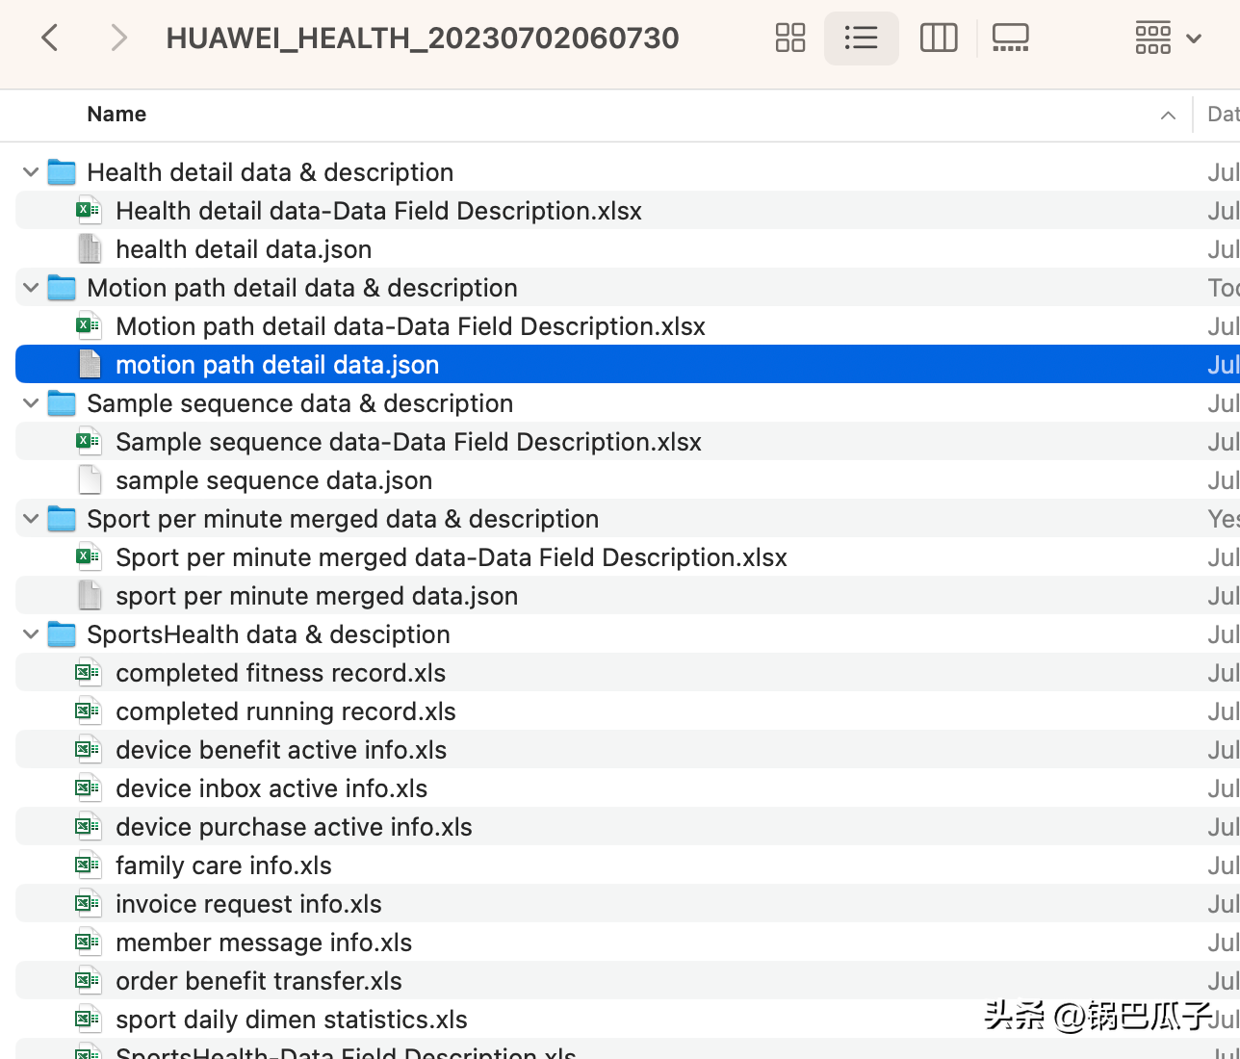This screenshot has height=1059, width=1240.
Task: Click the order benefit transfer.xls file icon
Action: [89, 981]
